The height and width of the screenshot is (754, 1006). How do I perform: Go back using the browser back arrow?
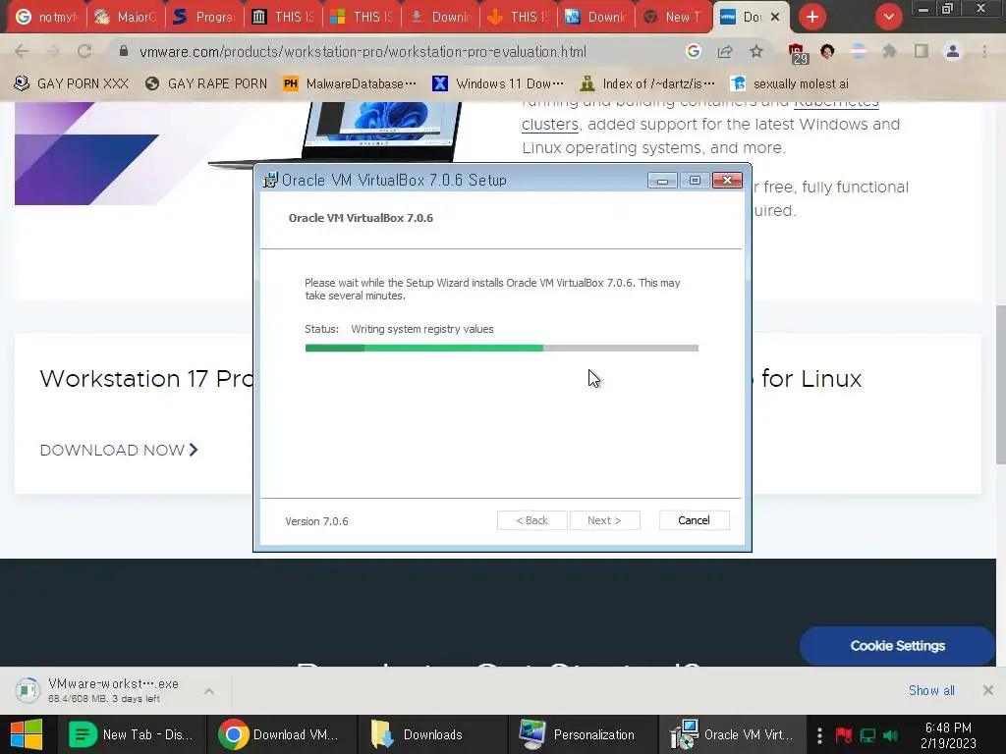(22, 51)
